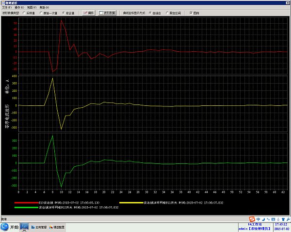Click the Sogou S input method icon
291x232 pixels.
[252, 219]
